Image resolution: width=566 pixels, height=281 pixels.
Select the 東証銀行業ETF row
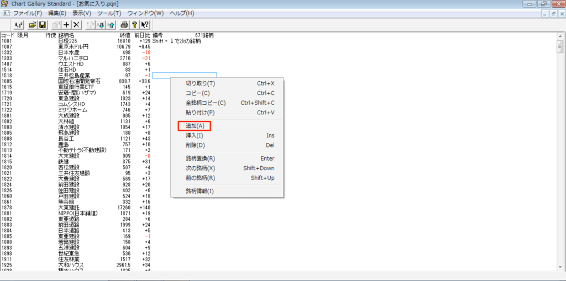coord(76,87)
